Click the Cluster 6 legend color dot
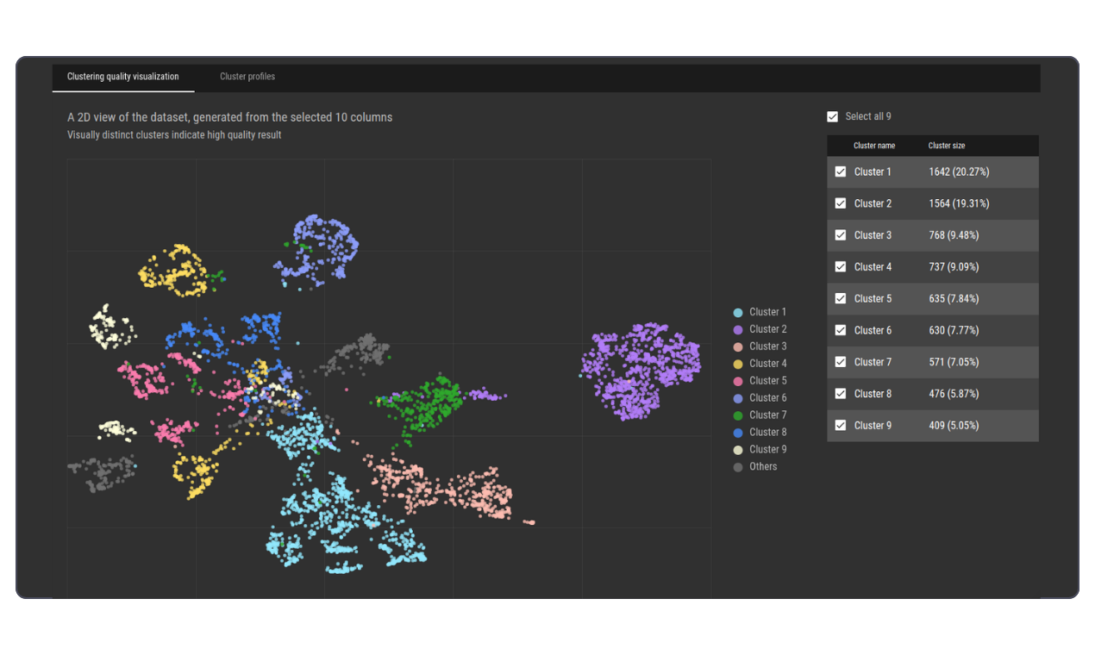The height and width of the screenshot is (655, 1095). [738, 398]
